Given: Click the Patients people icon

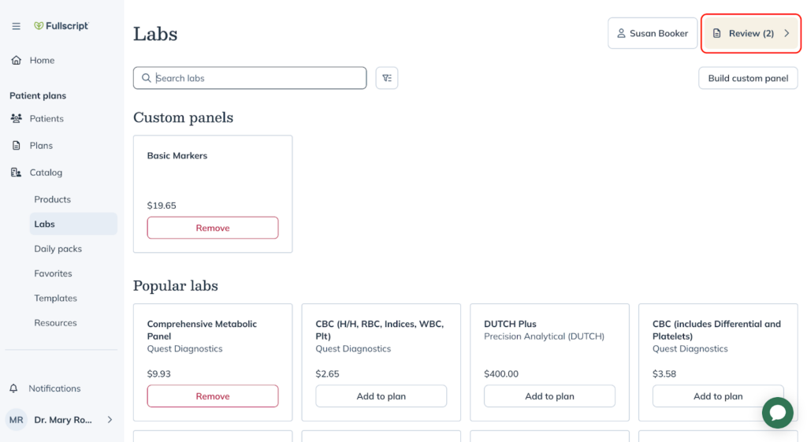Looking at the screenshot, I should click(17, 118).
